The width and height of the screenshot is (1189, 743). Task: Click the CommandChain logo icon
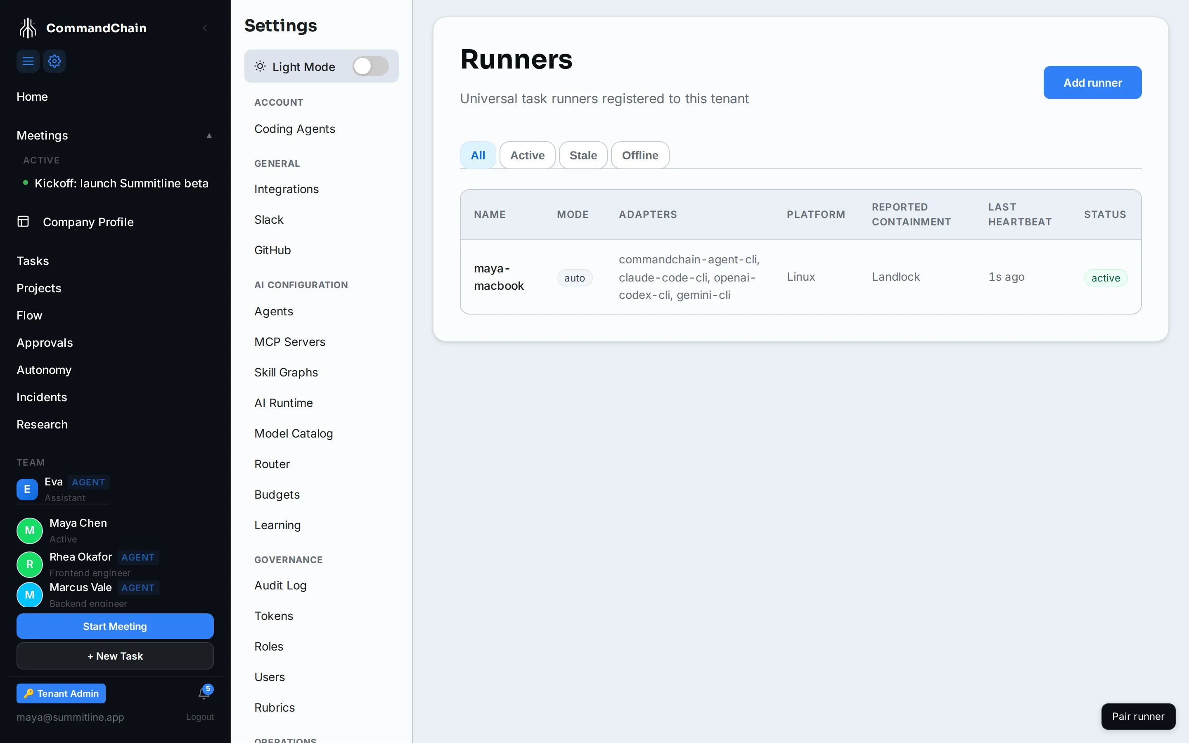[x=28, y=28]
